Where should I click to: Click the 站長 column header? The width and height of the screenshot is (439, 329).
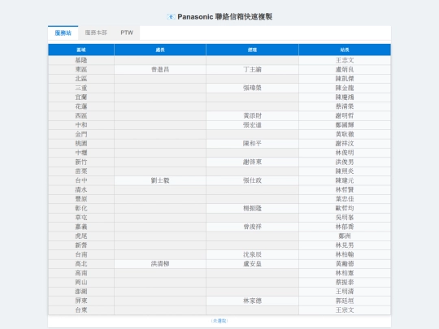pos(345,50)
